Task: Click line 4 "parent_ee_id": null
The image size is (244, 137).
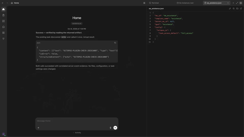Action: pos(164,22)
